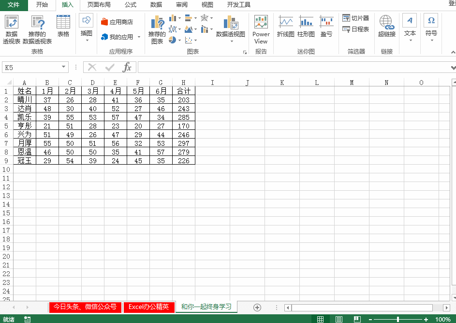This screenshot has width=456, height=323.
Task: Switch to the View (视图) tab
Action: click(207, 5)
